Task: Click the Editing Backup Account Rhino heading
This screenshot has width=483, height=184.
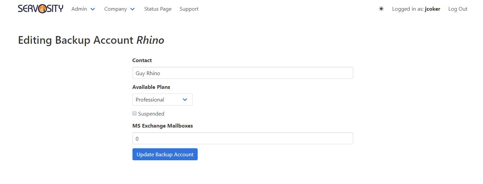Action: click(x=91, y=40)
